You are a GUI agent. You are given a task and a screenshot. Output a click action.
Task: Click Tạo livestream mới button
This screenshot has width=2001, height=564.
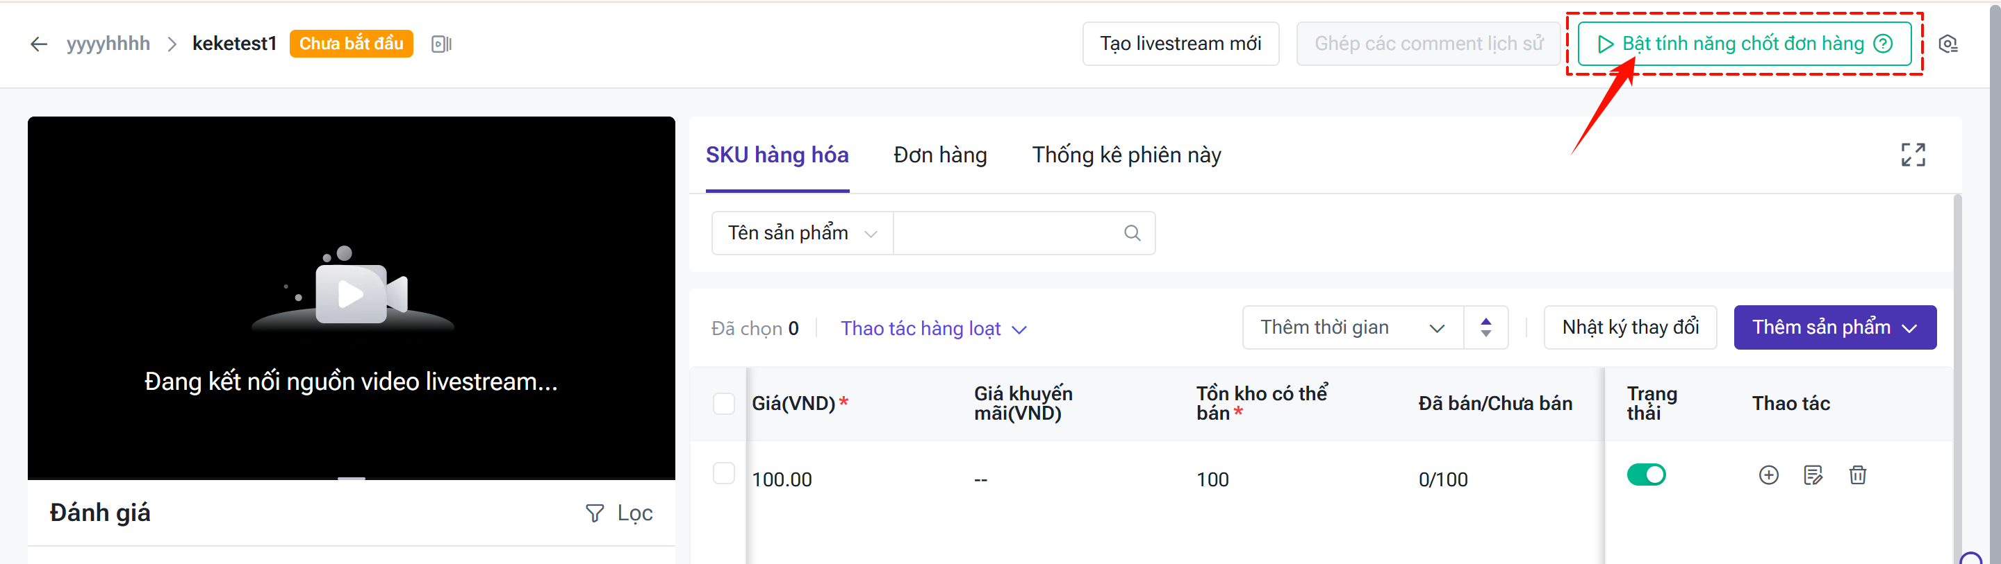(1180, 44)
